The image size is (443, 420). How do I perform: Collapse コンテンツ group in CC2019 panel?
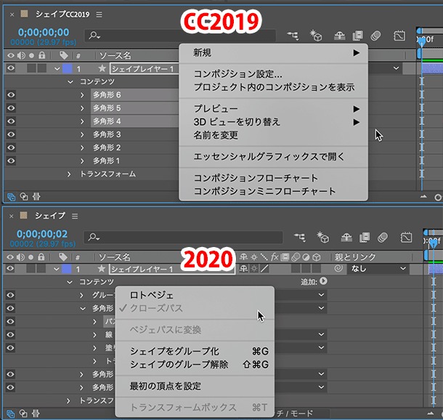pyautogui.click(x=70, y=82)
